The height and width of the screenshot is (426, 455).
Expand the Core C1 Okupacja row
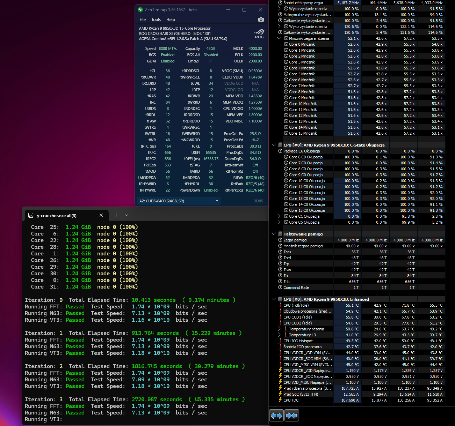pyautogui.click(x=279, y=216)
